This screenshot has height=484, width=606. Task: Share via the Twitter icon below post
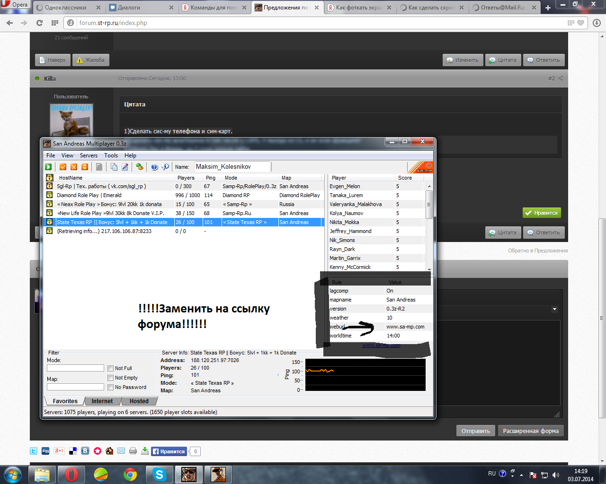point(34,451)
